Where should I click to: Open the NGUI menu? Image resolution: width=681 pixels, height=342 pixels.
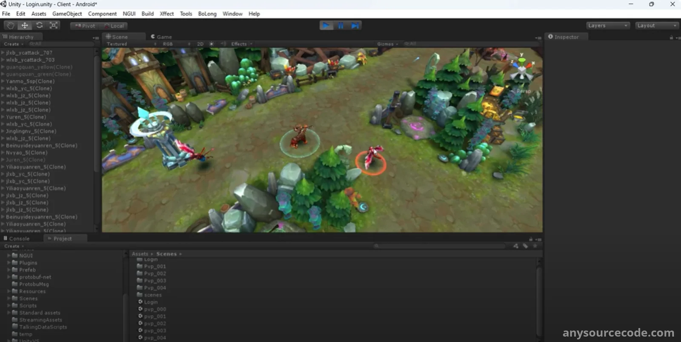coord(129,14)
